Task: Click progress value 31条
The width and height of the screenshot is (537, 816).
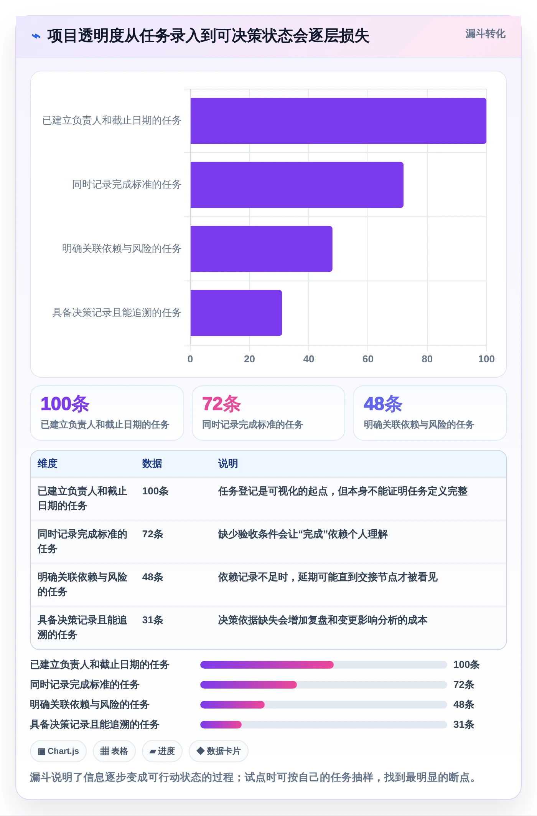Action: point(464,725)
